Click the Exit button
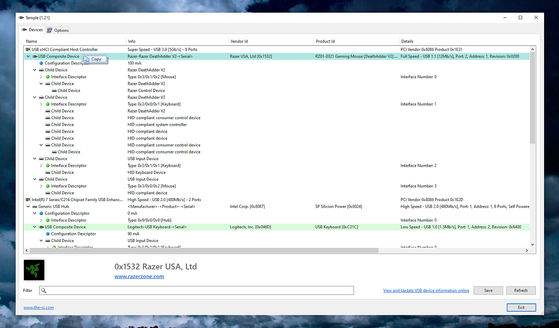 click(x=521, y=308)
